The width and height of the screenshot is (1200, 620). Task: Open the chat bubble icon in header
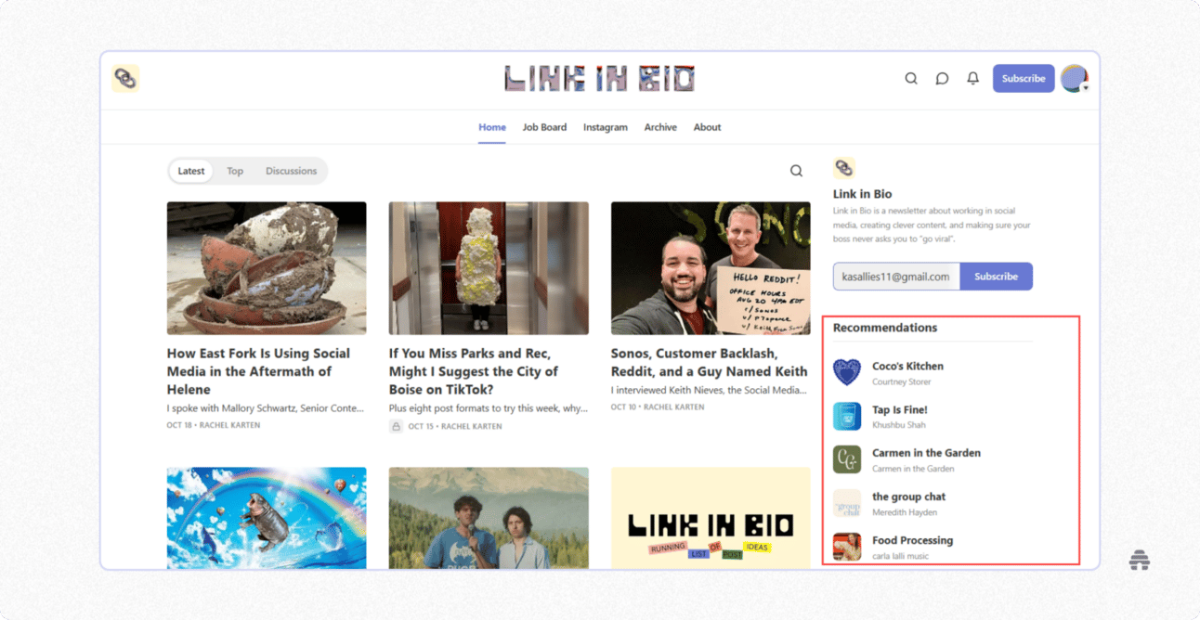(942, 78)
